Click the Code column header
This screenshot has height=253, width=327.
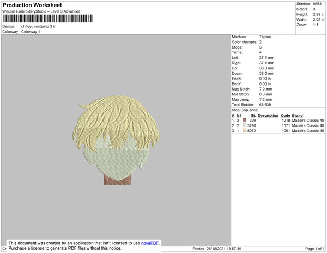[x=285, y=116]
